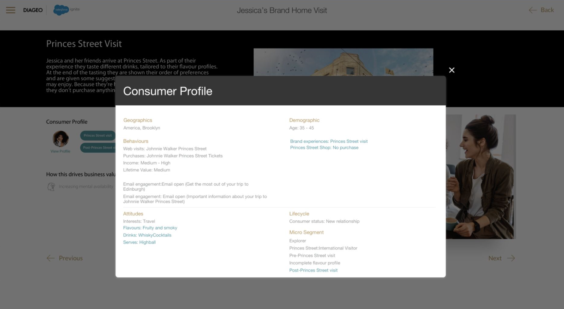Close the Consumer Profile popup
Viewport: 564px width, 309px height.
(452, 70)
